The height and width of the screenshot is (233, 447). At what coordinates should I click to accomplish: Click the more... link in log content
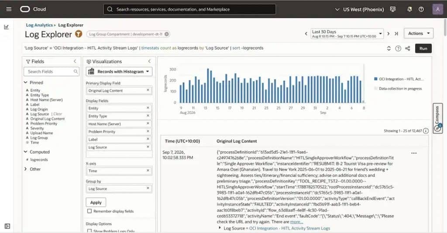click(x=296, y=222)
